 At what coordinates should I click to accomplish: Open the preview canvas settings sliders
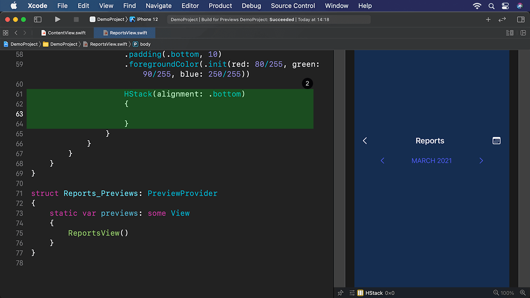pos(352,293)
